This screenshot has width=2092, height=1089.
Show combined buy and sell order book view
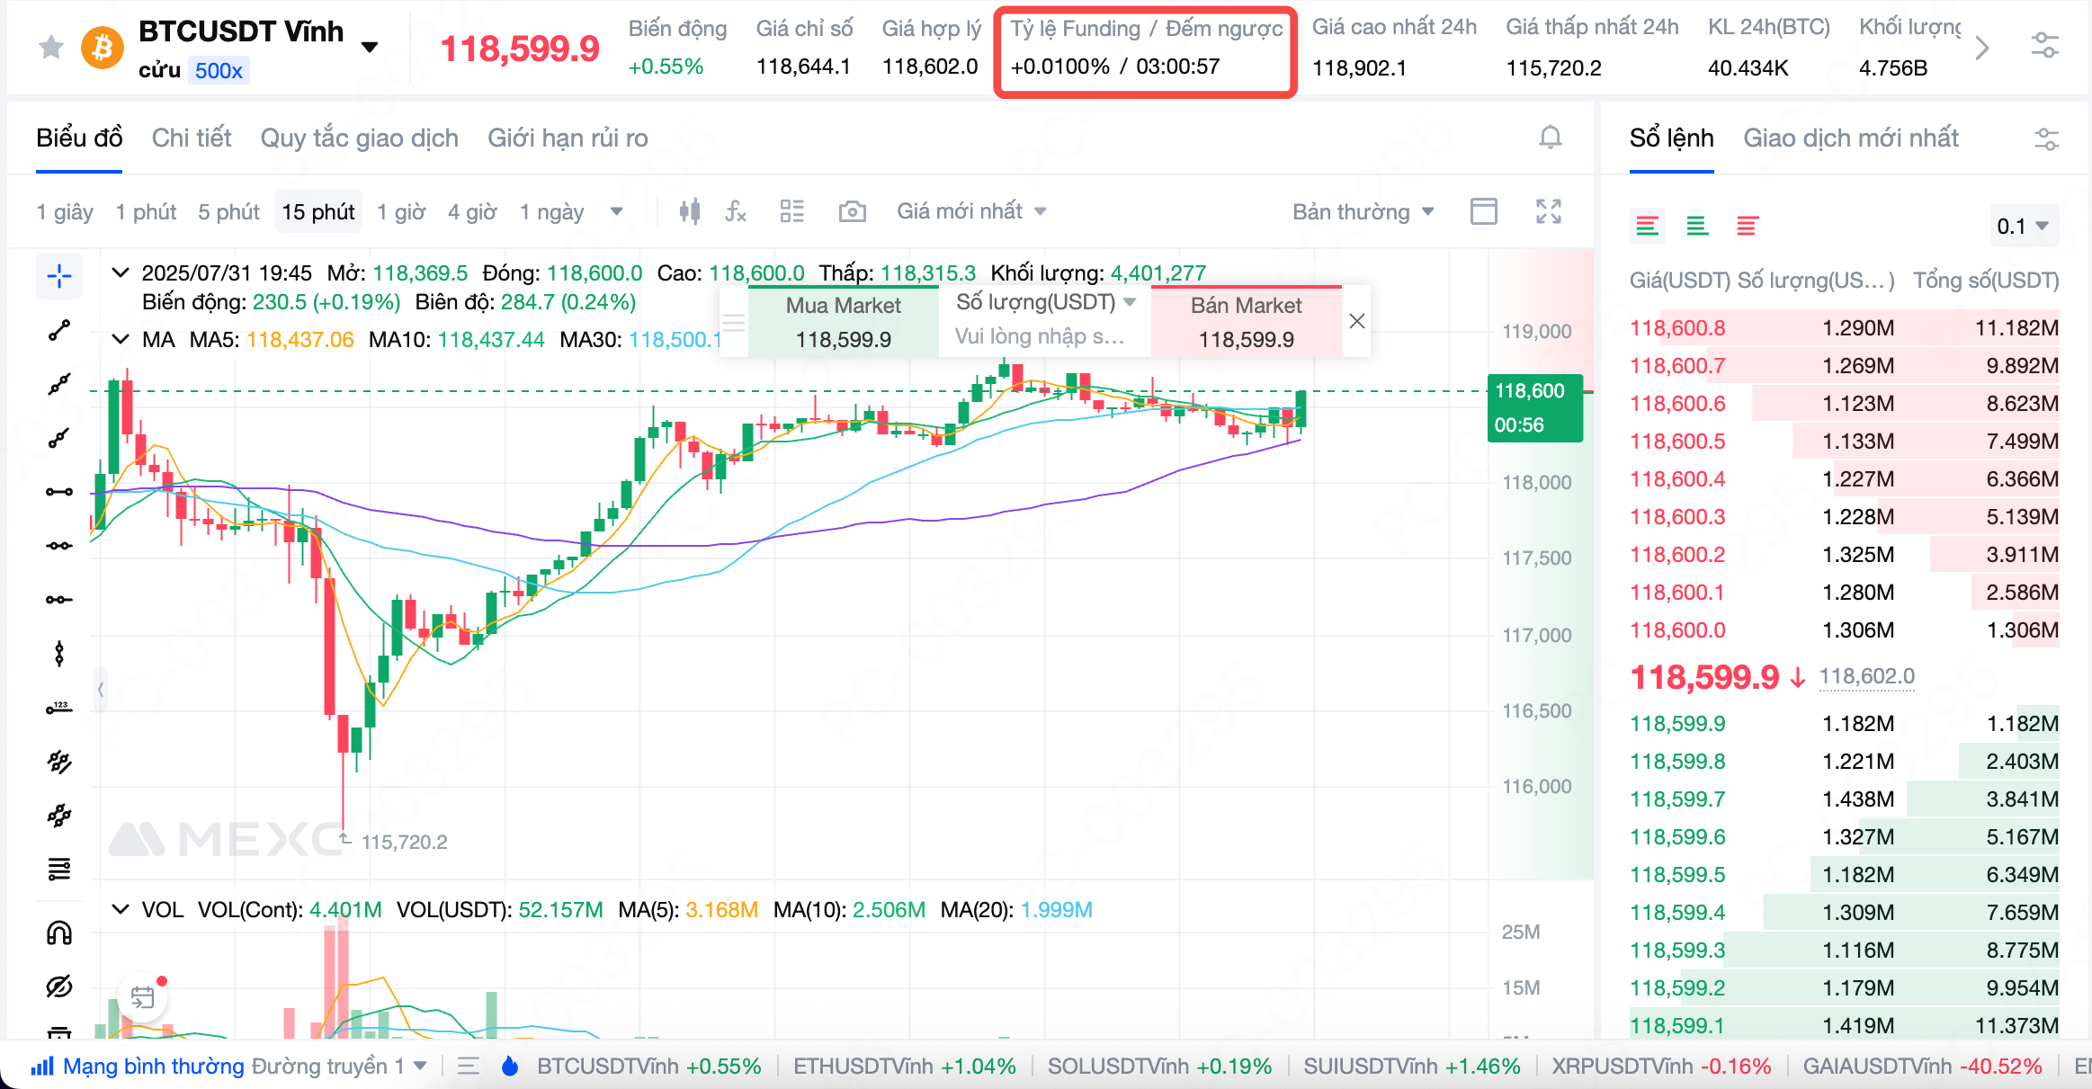coord(1648,226)
